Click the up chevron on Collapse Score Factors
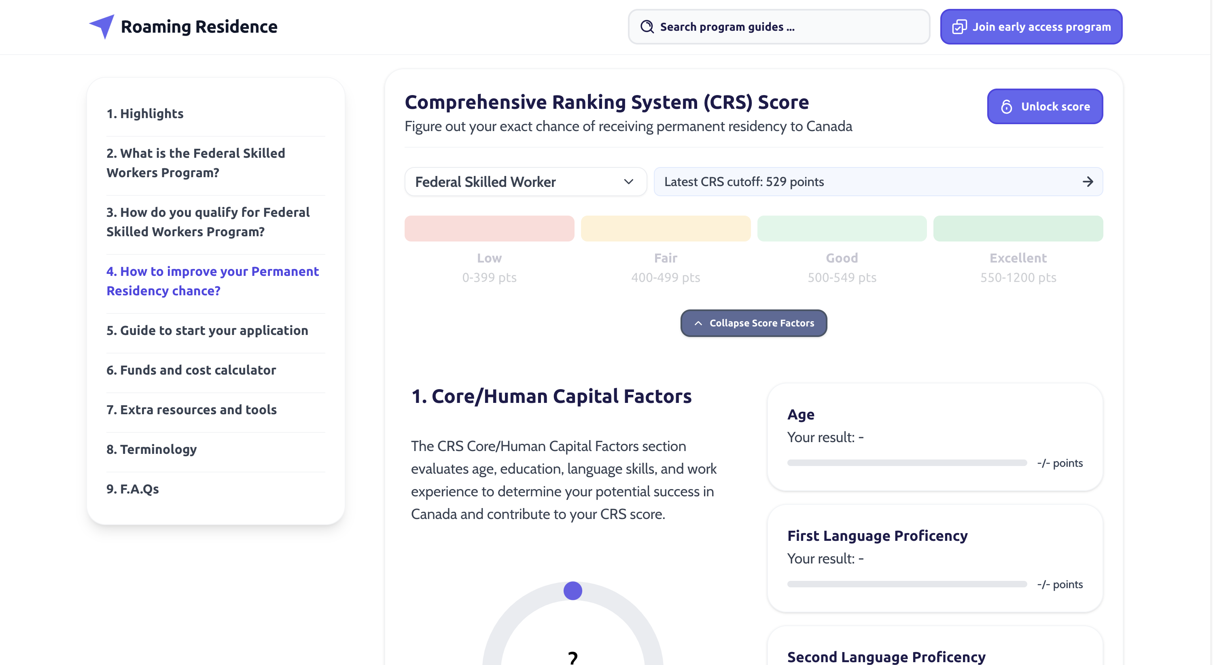Screen dimensions: 1213x665 (x=698, y=323)
